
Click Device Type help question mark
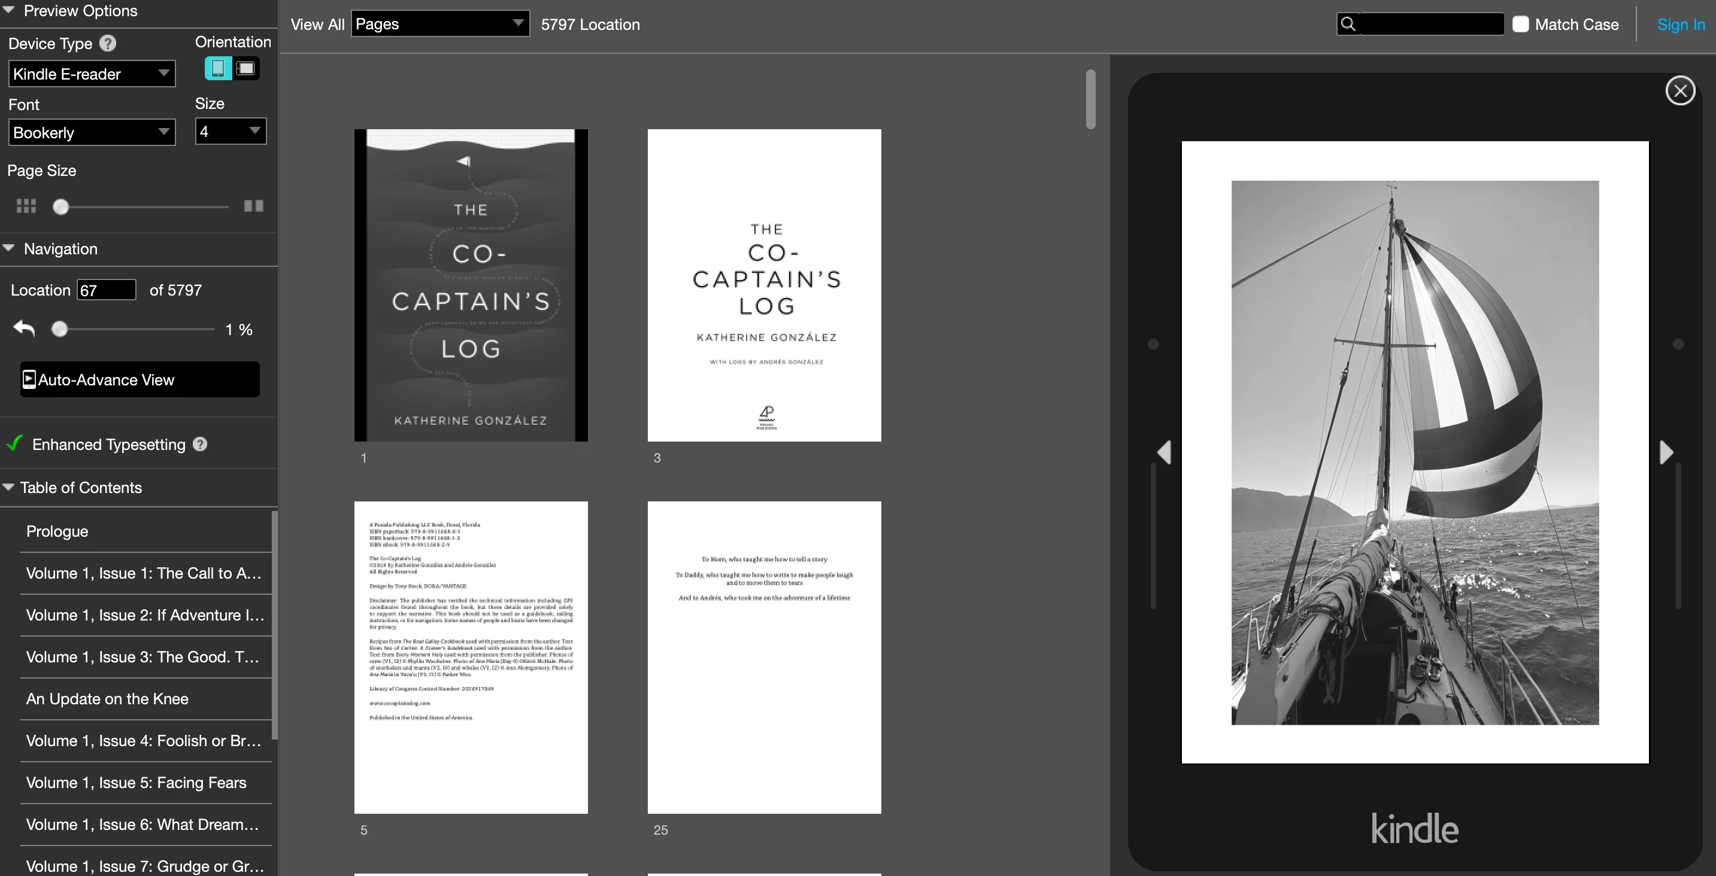(107, 43)
